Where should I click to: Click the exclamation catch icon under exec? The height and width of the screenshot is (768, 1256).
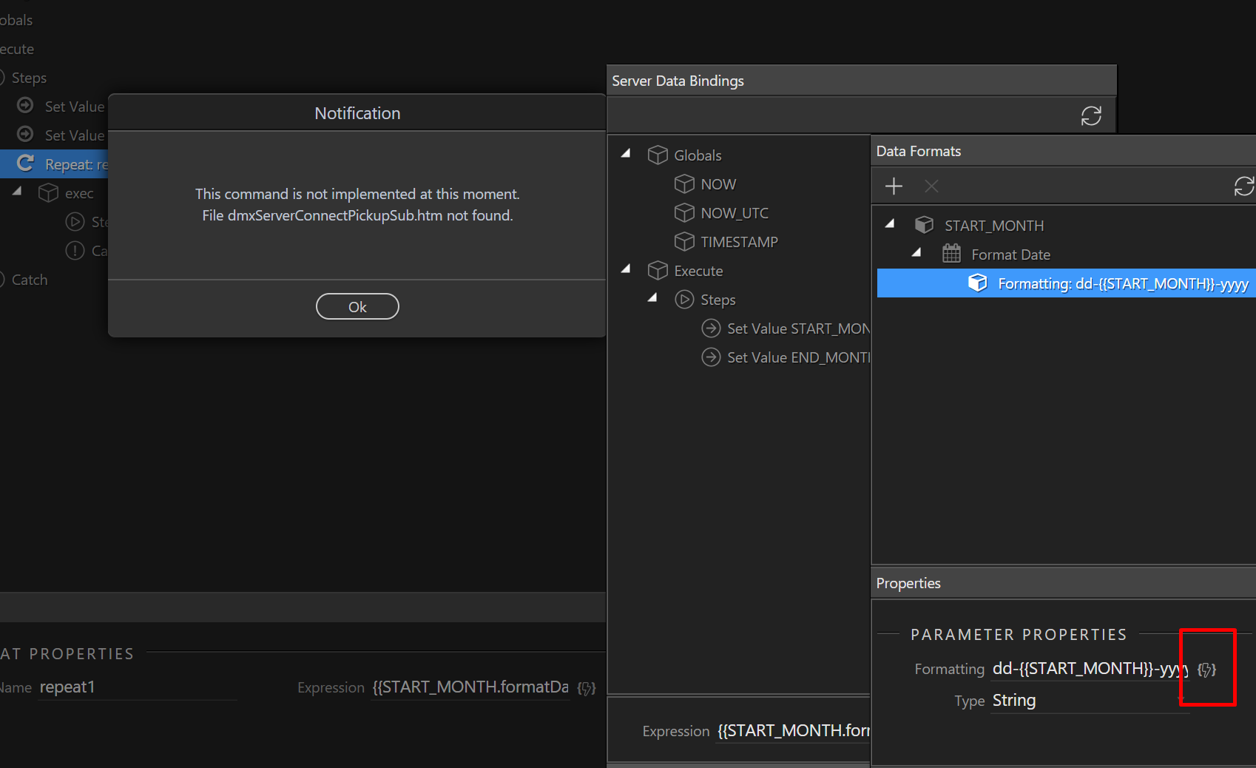tap(75, 251)
